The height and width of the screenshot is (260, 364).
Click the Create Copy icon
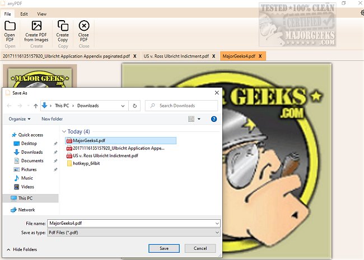63,31
